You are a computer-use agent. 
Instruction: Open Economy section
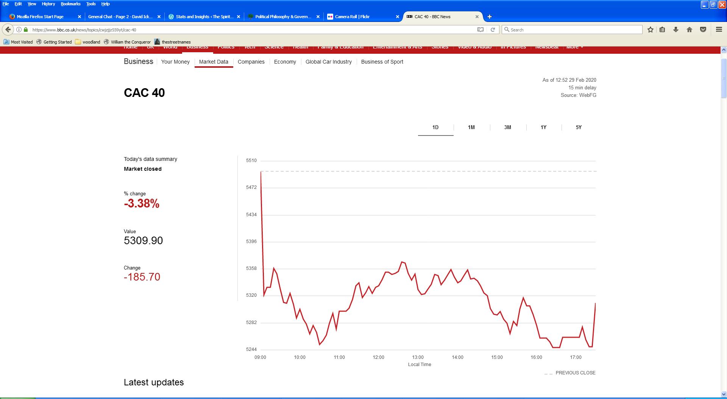point(285,62)
